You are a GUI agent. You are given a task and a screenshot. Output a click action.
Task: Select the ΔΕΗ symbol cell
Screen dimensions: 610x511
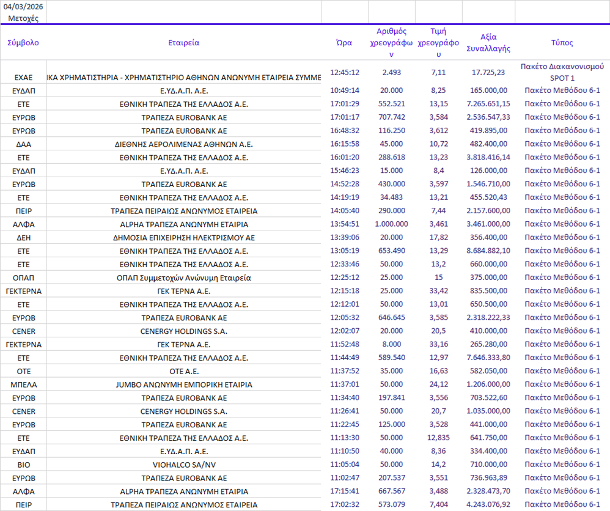[23, 237]
